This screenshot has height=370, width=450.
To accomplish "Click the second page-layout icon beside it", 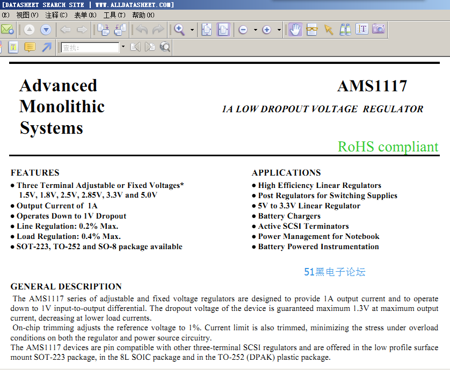I will 120,30.
